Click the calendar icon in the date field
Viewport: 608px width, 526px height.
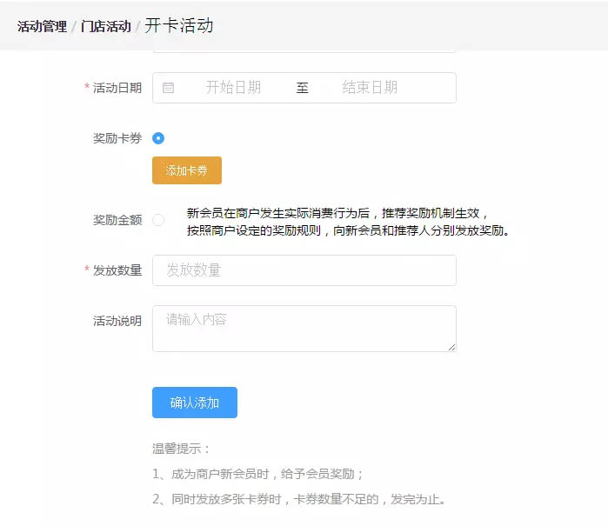[168, 88]
